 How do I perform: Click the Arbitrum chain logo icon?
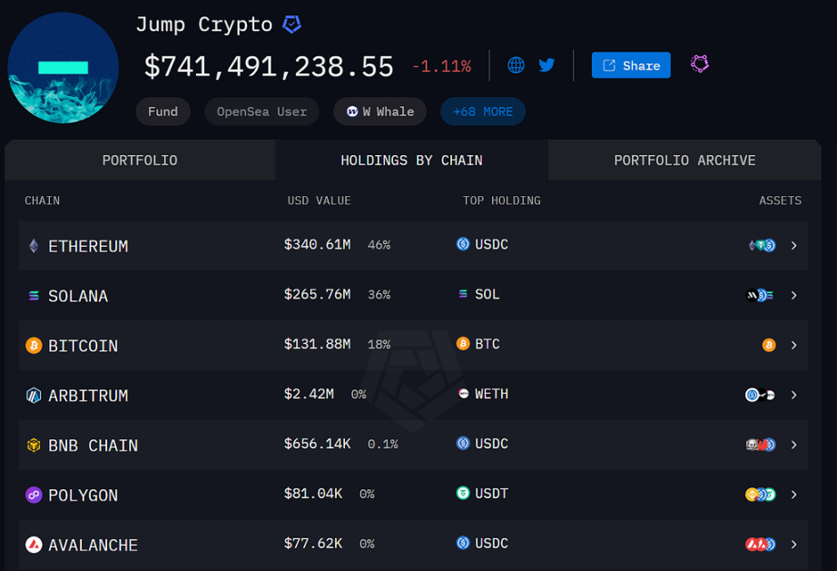34,396
